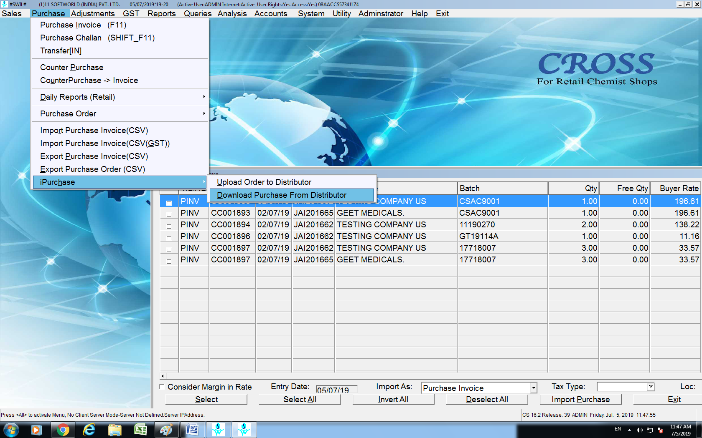Open the Adjustments menu
This screenshot has width=702, height=438.
(93, 13)
